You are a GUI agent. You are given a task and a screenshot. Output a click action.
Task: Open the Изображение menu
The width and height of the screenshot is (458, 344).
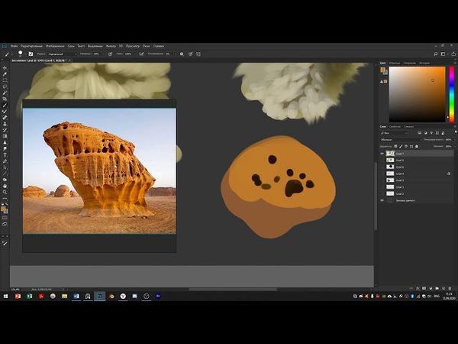[x=54, y=46]
